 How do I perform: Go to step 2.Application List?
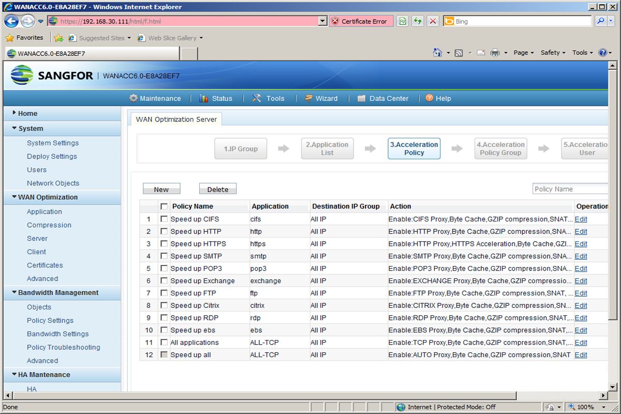pos(327,149)
